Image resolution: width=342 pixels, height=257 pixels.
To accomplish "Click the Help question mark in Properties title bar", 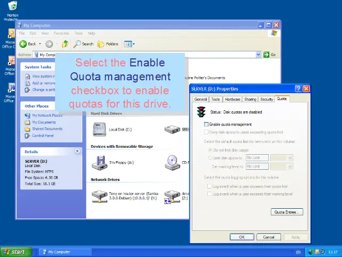I will (x=298, y=88).
